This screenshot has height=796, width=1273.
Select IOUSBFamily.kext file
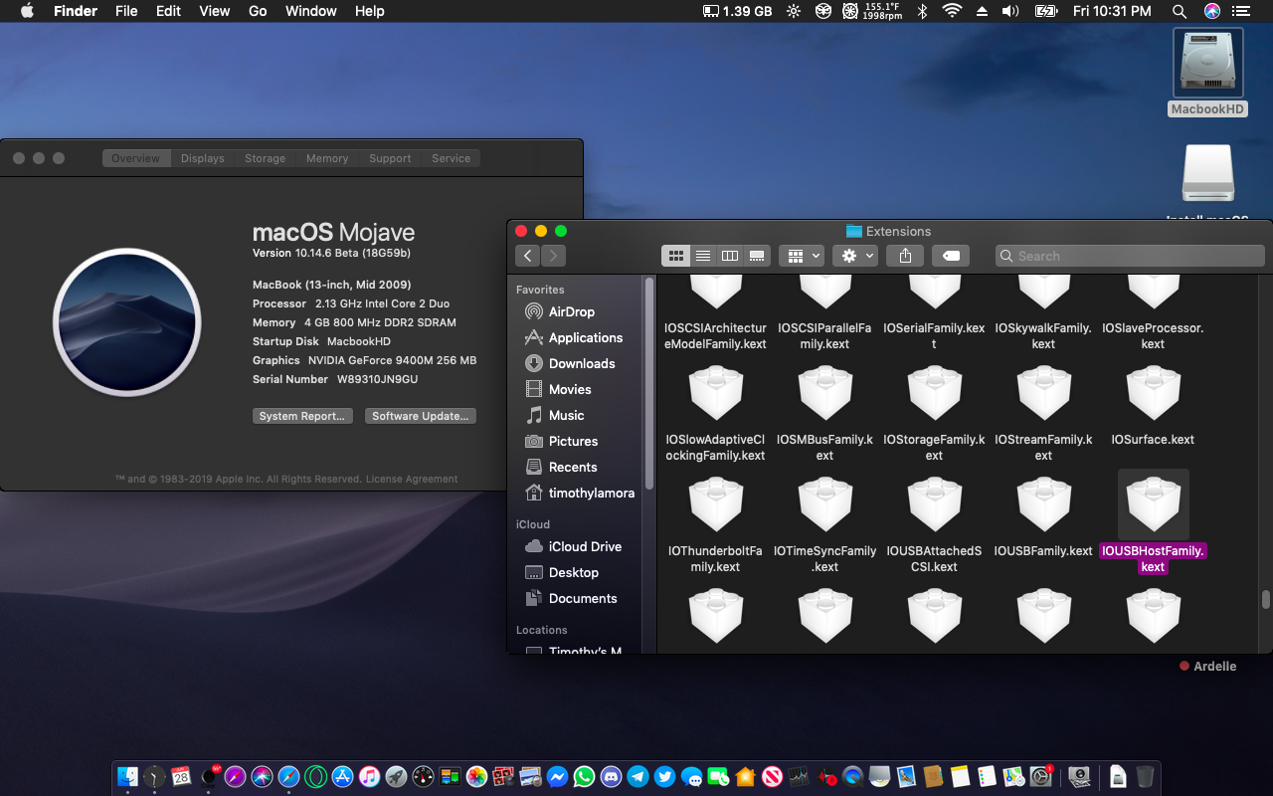click(1043, 517)
